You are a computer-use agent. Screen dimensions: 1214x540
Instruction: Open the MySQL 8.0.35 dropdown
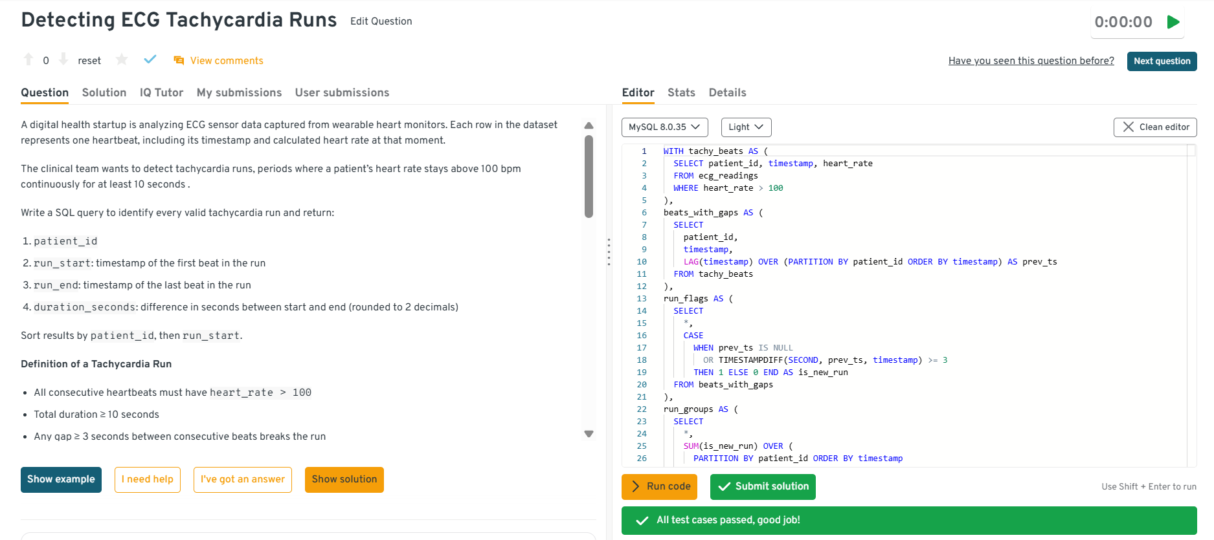click(664, 127)
